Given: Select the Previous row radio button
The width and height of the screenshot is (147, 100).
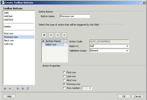Looking at the screenshot, I should pos(64,84).
